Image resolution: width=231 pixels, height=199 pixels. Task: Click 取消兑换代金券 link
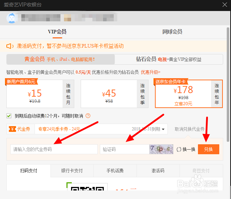point(189,129)
